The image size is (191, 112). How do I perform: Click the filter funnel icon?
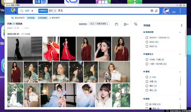(x=135, y=24)
